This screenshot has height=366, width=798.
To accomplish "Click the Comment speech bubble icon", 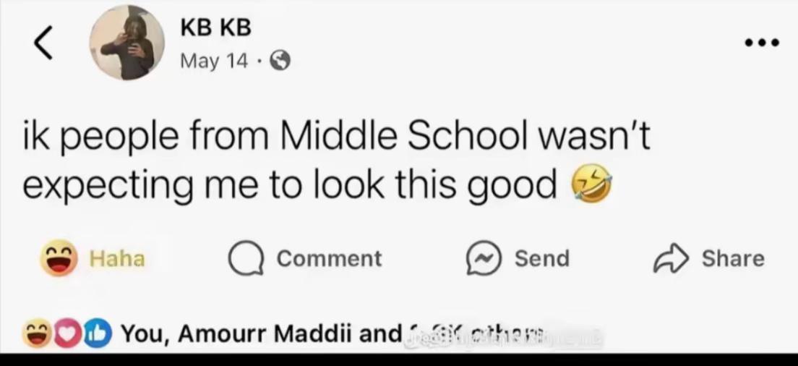I will [246, 258].
